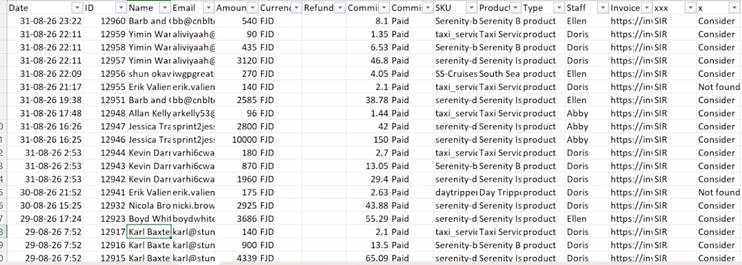Screen dimensions: 742x265
Task: Open the Name column filter dropdown
Action: pos(165,7)
